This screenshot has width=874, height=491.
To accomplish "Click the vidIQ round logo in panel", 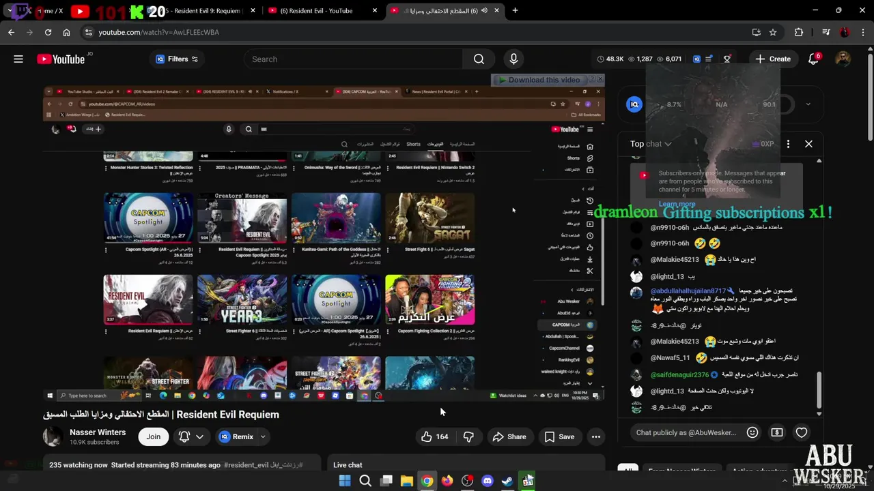I will [634, 104].
